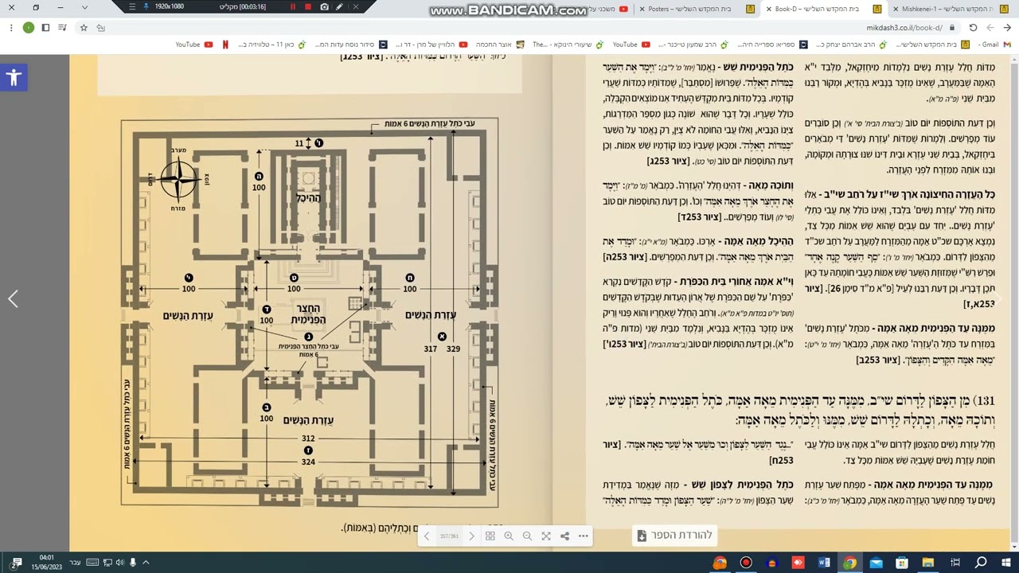
Task: Open Bandicam recorder icon on taskbar
Action: tap(746, 563)
